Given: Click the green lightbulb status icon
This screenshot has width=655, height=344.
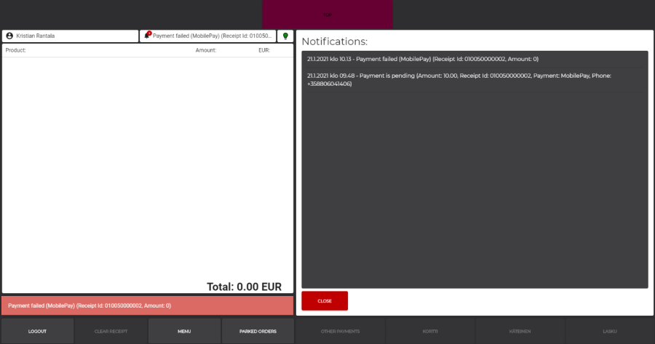Looking at the screenshot, I should (285, 36).
